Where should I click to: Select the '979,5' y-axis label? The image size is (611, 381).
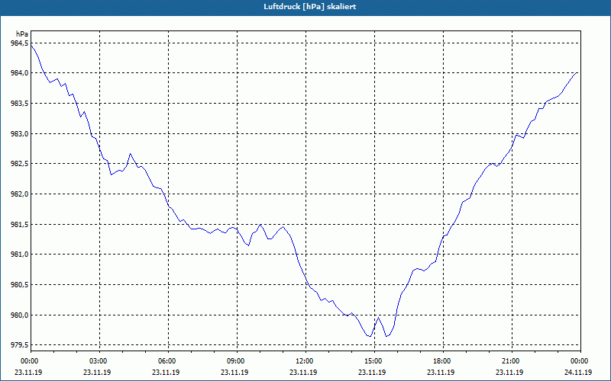[x=19, y=345]
